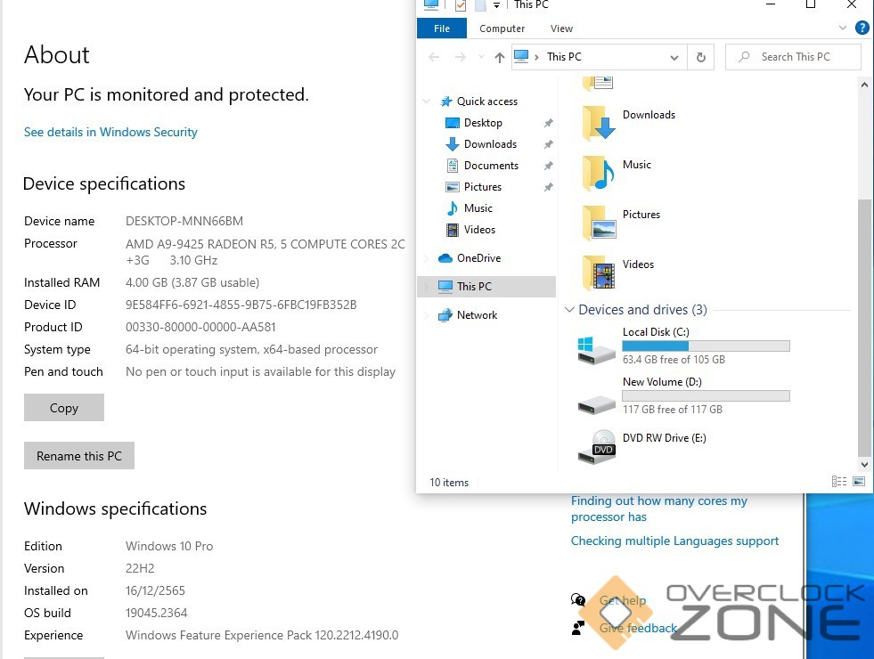
Task: Switch to the large icons view layout
Action: [x=859, y=481]
